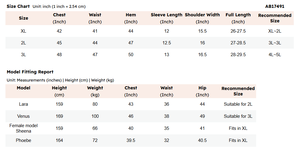Select the 12.5 sleeve length value
Image resolution: width=298 pixels, height=154 pixels.
[x=166, y=43]
